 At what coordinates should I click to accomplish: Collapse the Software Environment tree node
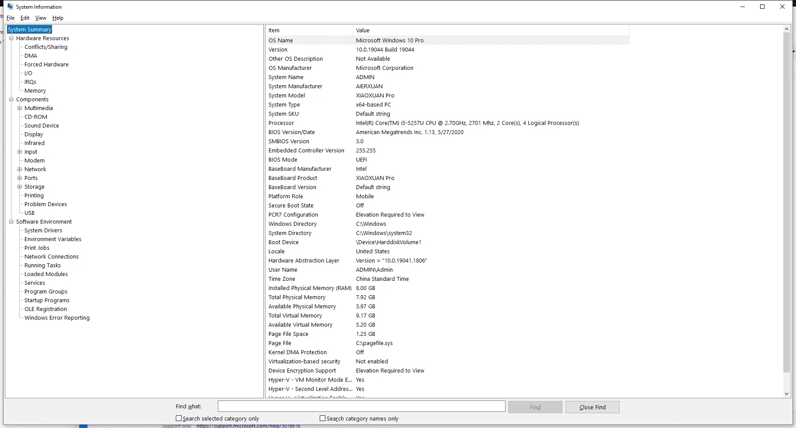coord(11,222)
